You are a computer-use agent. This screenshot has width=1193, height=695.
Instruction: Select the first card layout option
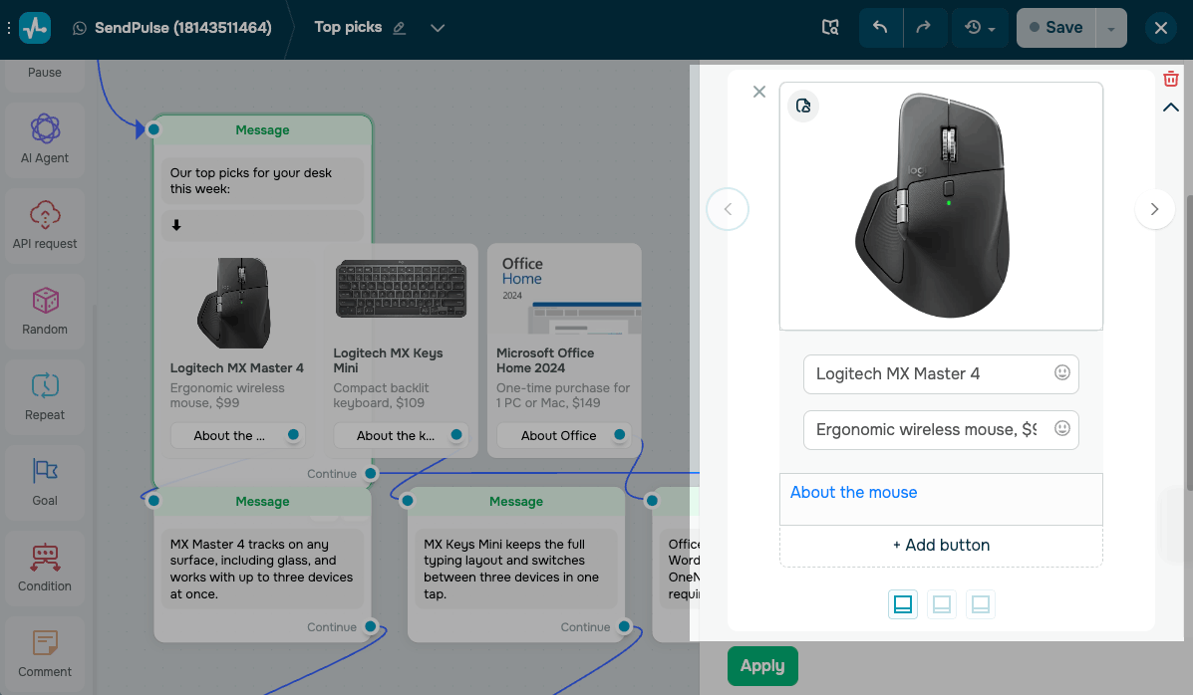902,604
